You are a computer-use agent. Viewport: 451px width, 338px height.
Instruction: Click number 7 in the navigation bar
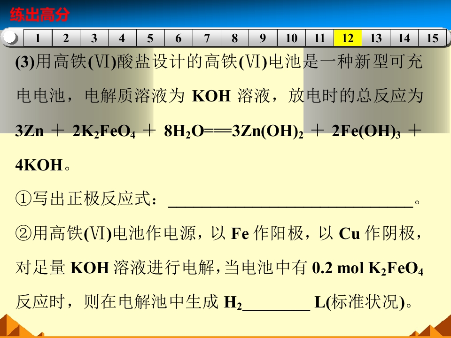click(207, 38)
